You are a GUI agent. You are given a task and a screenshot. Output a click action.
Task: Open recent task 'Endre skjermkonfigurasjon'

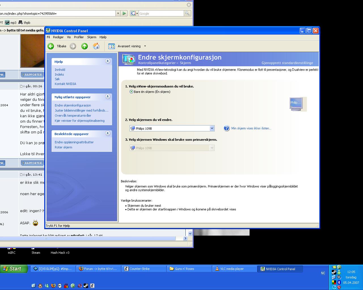[x=73, y=105]
